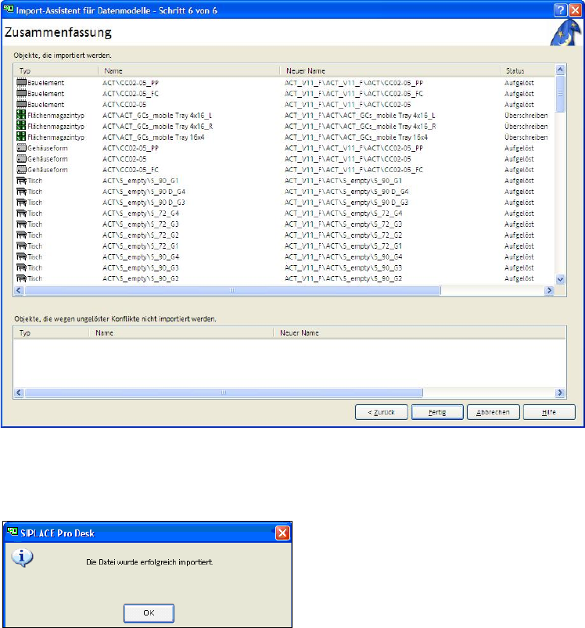Click Überschreiben status of Tray 4x16_L row
585x628 pixels.
point(526,115)
